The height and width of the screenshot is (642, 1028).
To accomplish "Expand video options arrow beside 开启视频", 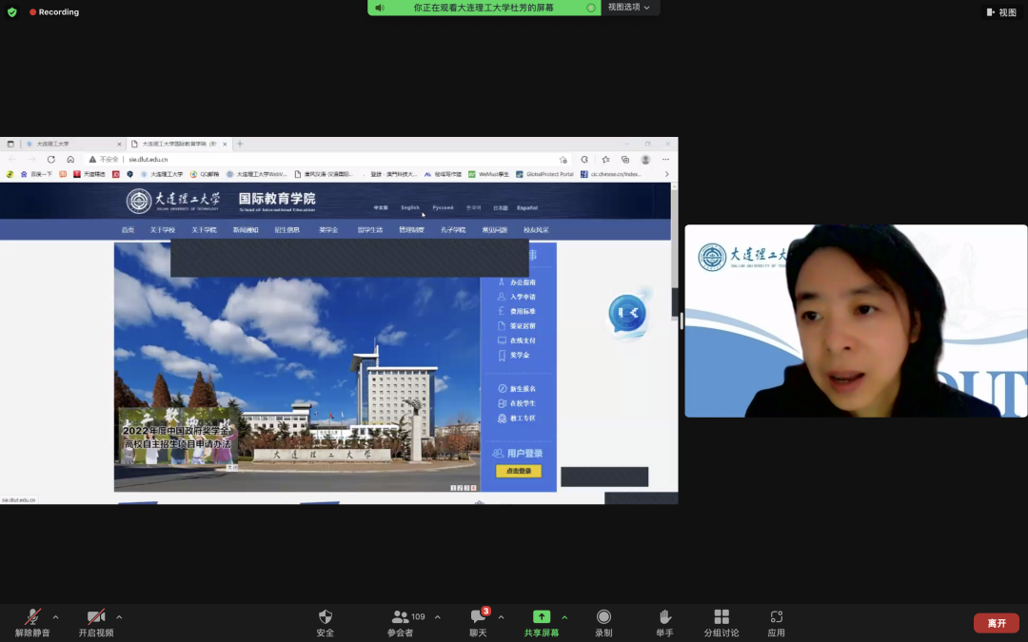I will click(119, 617).
